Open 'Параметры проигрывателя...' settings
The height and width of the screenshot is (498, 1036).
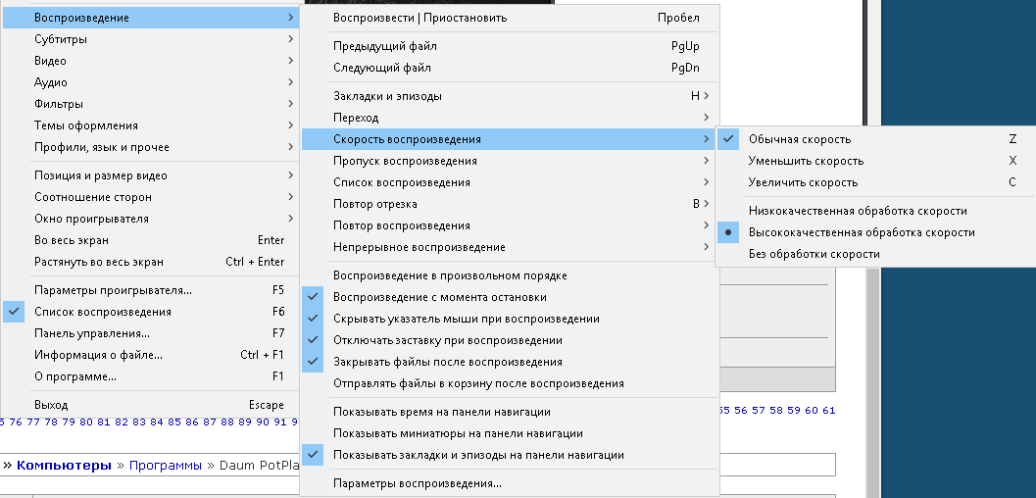(150, 290)
